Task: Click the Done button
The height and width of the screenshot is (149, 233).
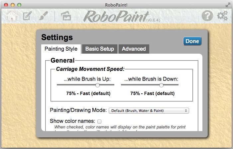Action: [x=192, y=41]
